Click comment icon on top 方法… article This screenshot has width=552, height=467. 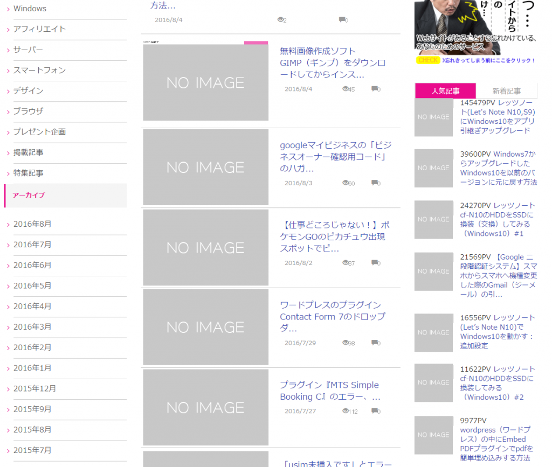(x=342, y=19)
